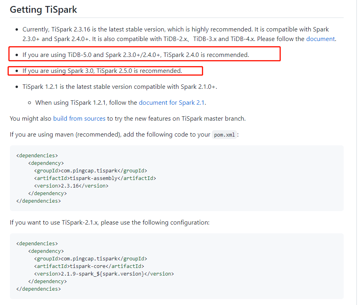364x305 pixels.
Task: Click the "If you want to use TiSpark-2.1.x" paragraph
Action: [x=110, y=223]
